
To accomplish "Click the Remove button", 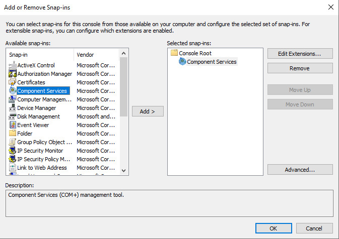I will [300, 68].
